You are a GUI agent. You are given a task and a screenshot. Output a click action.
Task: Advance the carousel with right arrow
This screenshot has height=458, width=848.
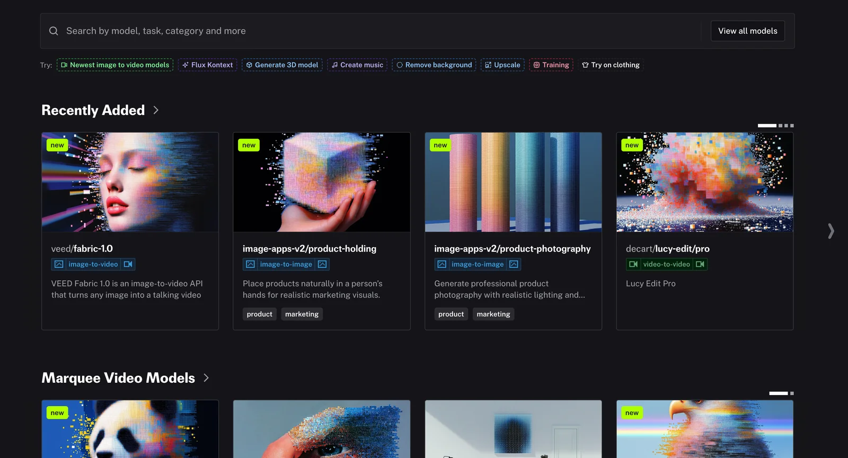[x=831, y=231]
